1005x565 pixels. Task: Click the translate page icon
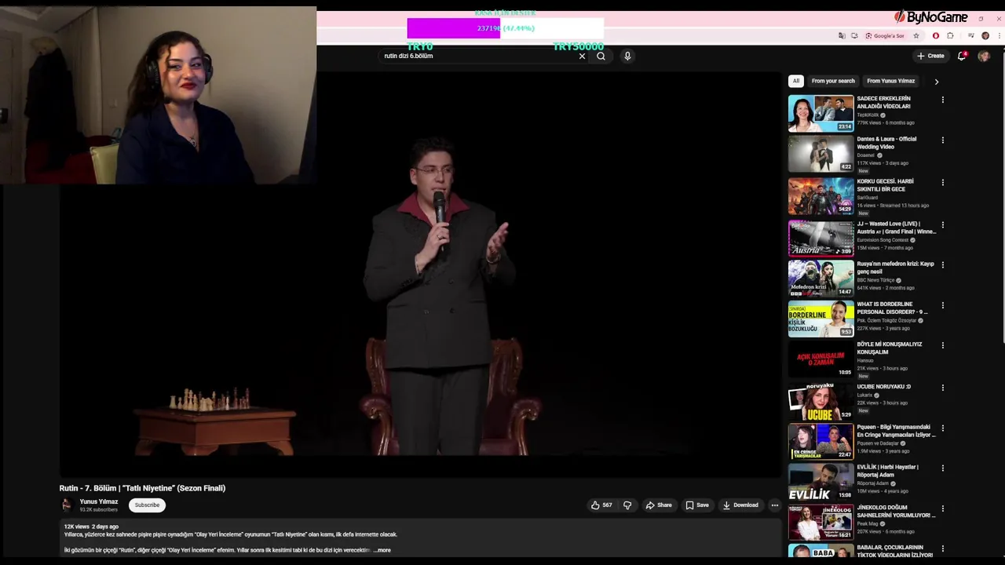[842, 35]
